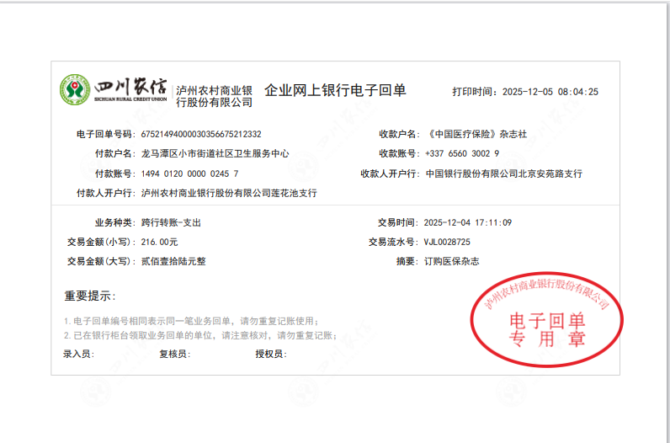This screenshot has height=443, width=670.
Task: Click the 复核员 label
Action: [x=173, y=355]
